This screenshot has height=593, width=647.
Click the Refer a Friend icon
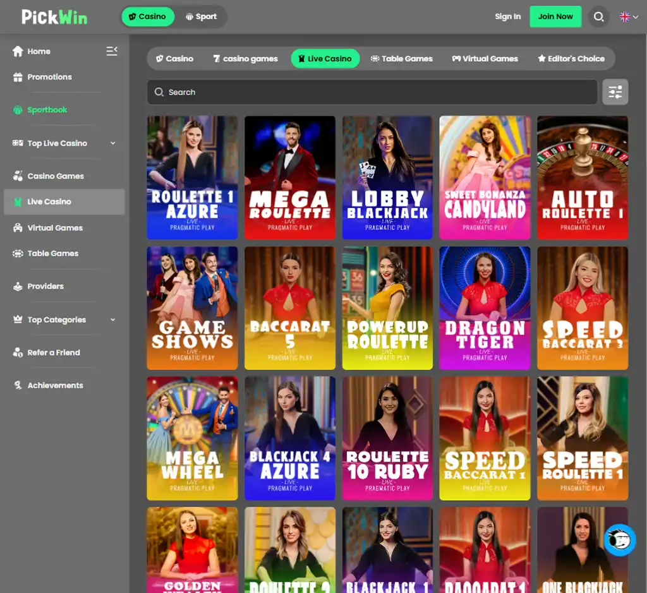tap(18, 352)
